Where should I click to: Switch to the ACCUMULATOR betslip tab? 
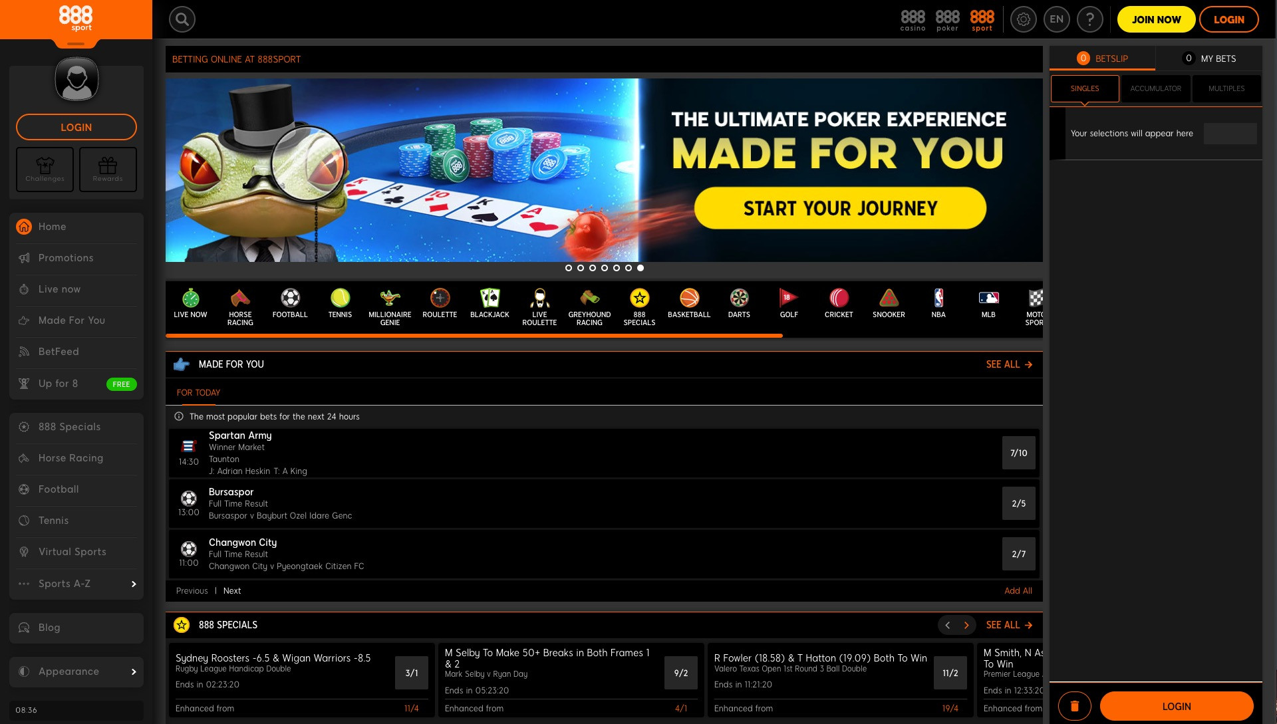pyautogui.click(x=1156, y=88)
